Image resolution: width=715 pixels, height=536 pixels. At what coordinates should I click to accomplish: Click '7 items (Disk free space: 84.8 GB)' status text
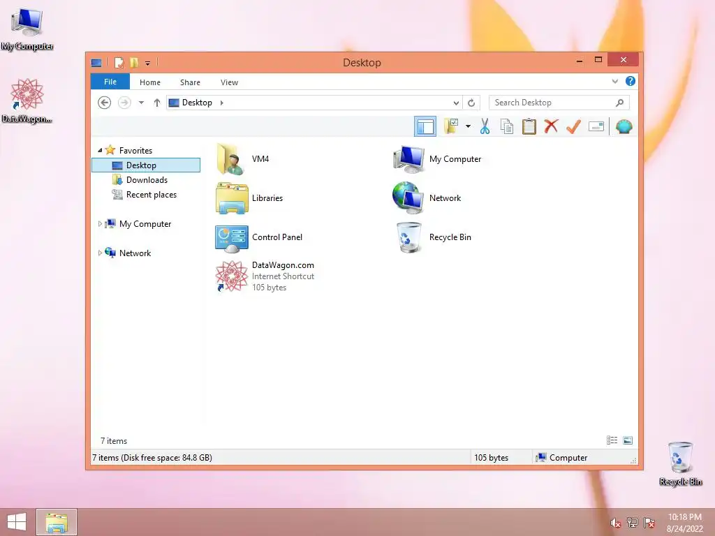[x=152, y=458]
